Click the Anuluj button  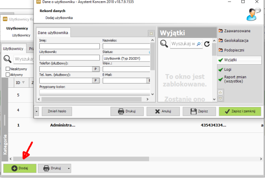(163, 111)
